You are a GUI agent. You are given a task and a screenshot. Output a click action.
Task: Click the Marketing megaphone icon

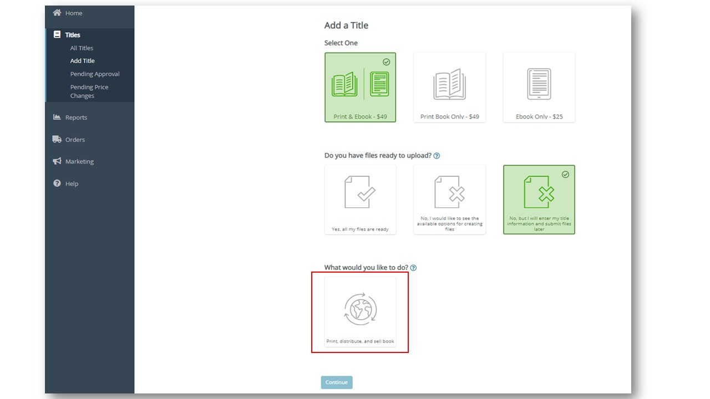(57, 161)
